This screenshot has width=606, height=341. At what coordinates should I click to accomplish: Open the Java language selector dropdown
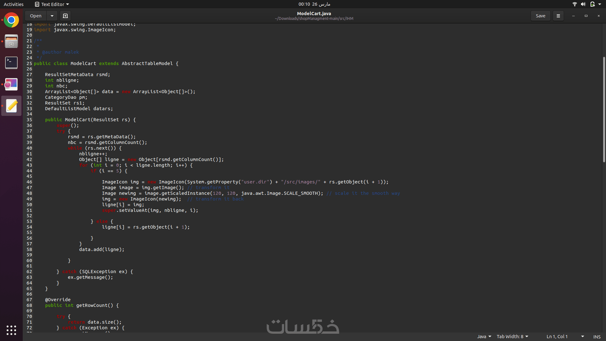[x=484, y=337]
